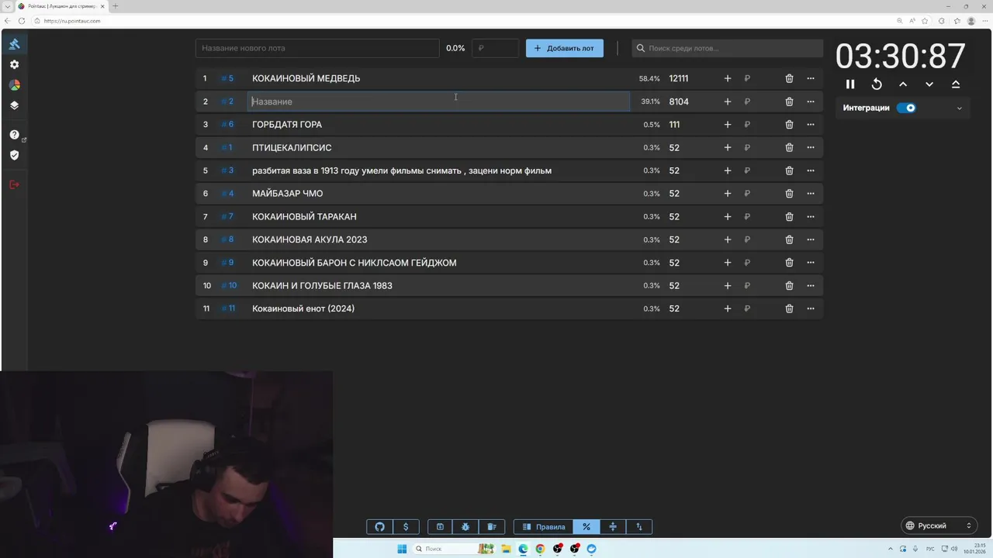Viewport: 993px width, 558px height.
Task: Click the dollar sign donate button
Action: tap(406, 527)
